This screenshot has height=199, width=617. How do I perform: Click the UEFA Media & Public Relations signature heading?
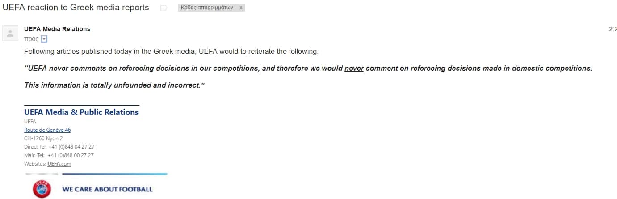click(81, 112)
